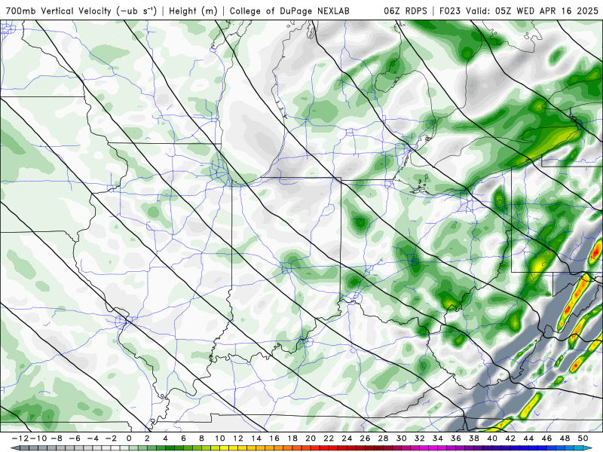Viewport: 603px width, 452px height.
Task: Click the "48" color scale label
Action: [x=565, y=438]
